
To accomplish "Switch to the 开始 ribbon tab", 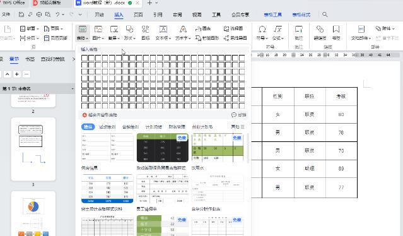I will 99,15.
